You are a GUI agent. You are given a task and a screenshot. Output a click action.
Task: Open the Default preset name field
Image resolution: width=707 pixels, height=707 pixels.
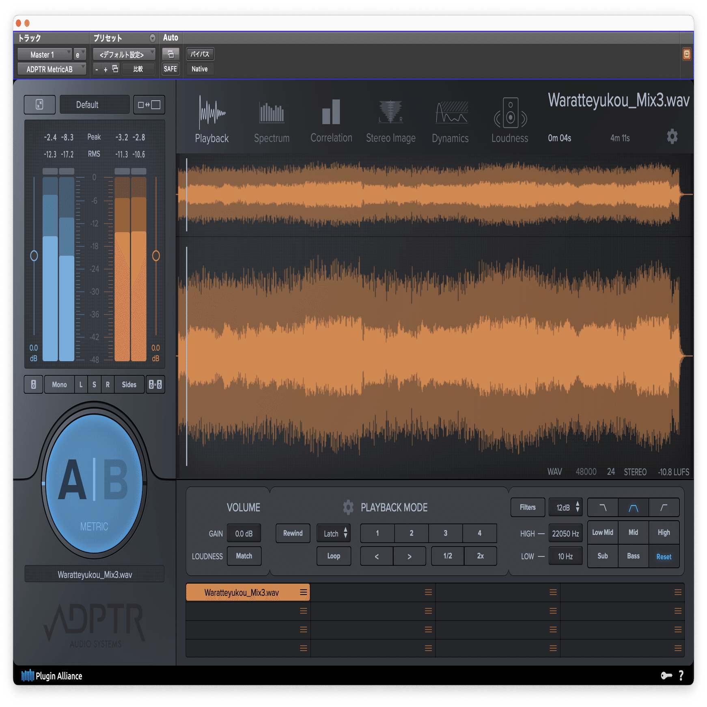(95, 105)
